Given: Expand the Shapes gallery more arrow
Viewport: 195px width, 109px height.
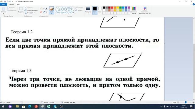Looking at the screenshot, I should pyautogui.click(x=73, y=13).
